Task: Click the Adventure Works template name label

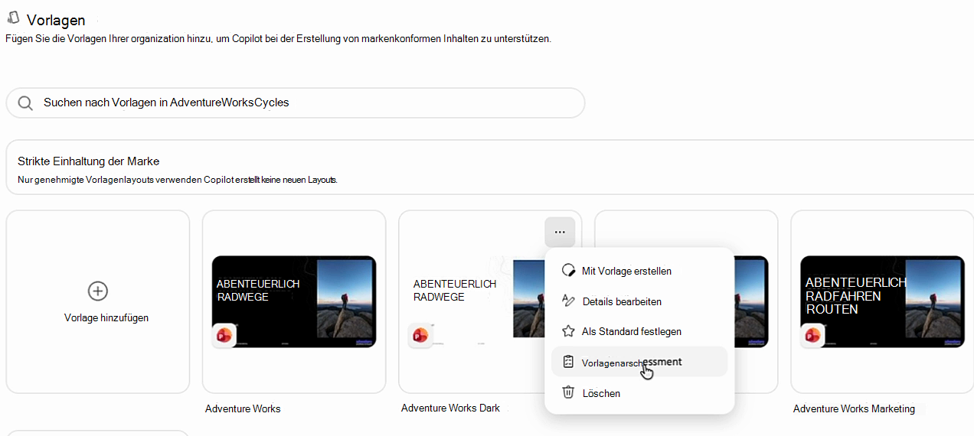Action: 243,408
